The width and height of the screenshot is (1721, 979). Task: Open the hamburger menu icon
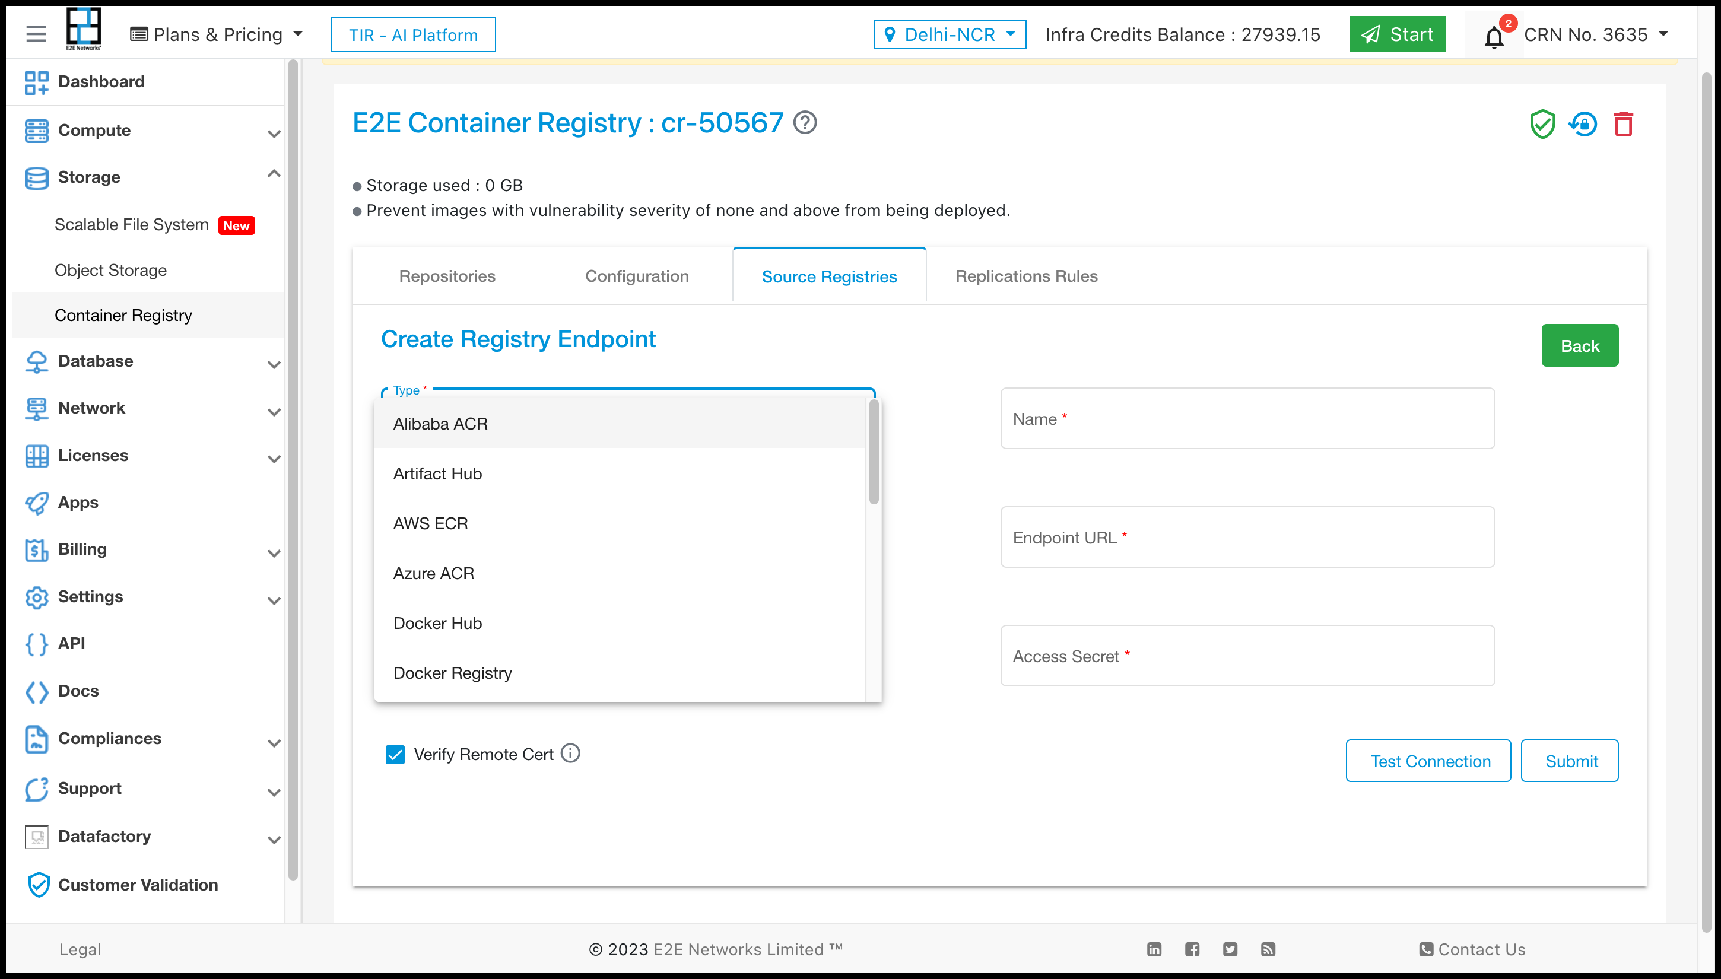36,34
